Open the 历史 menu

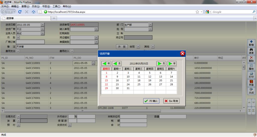[36, 6]
